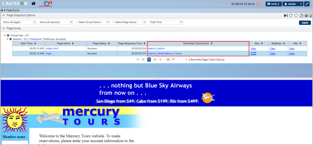
Task: Collapse the Virtual User - 0:0 tree node
Action: tap(5, 35)
